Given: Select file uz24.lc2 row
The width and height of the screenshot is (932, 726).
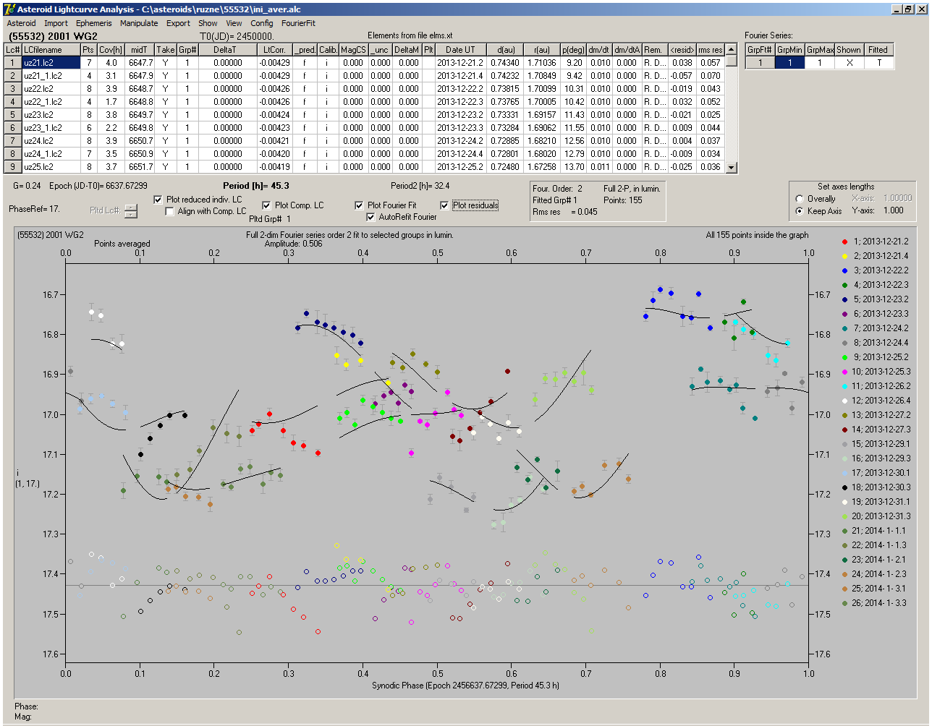Looking at the screenshot, I should (x=50, y=141).
